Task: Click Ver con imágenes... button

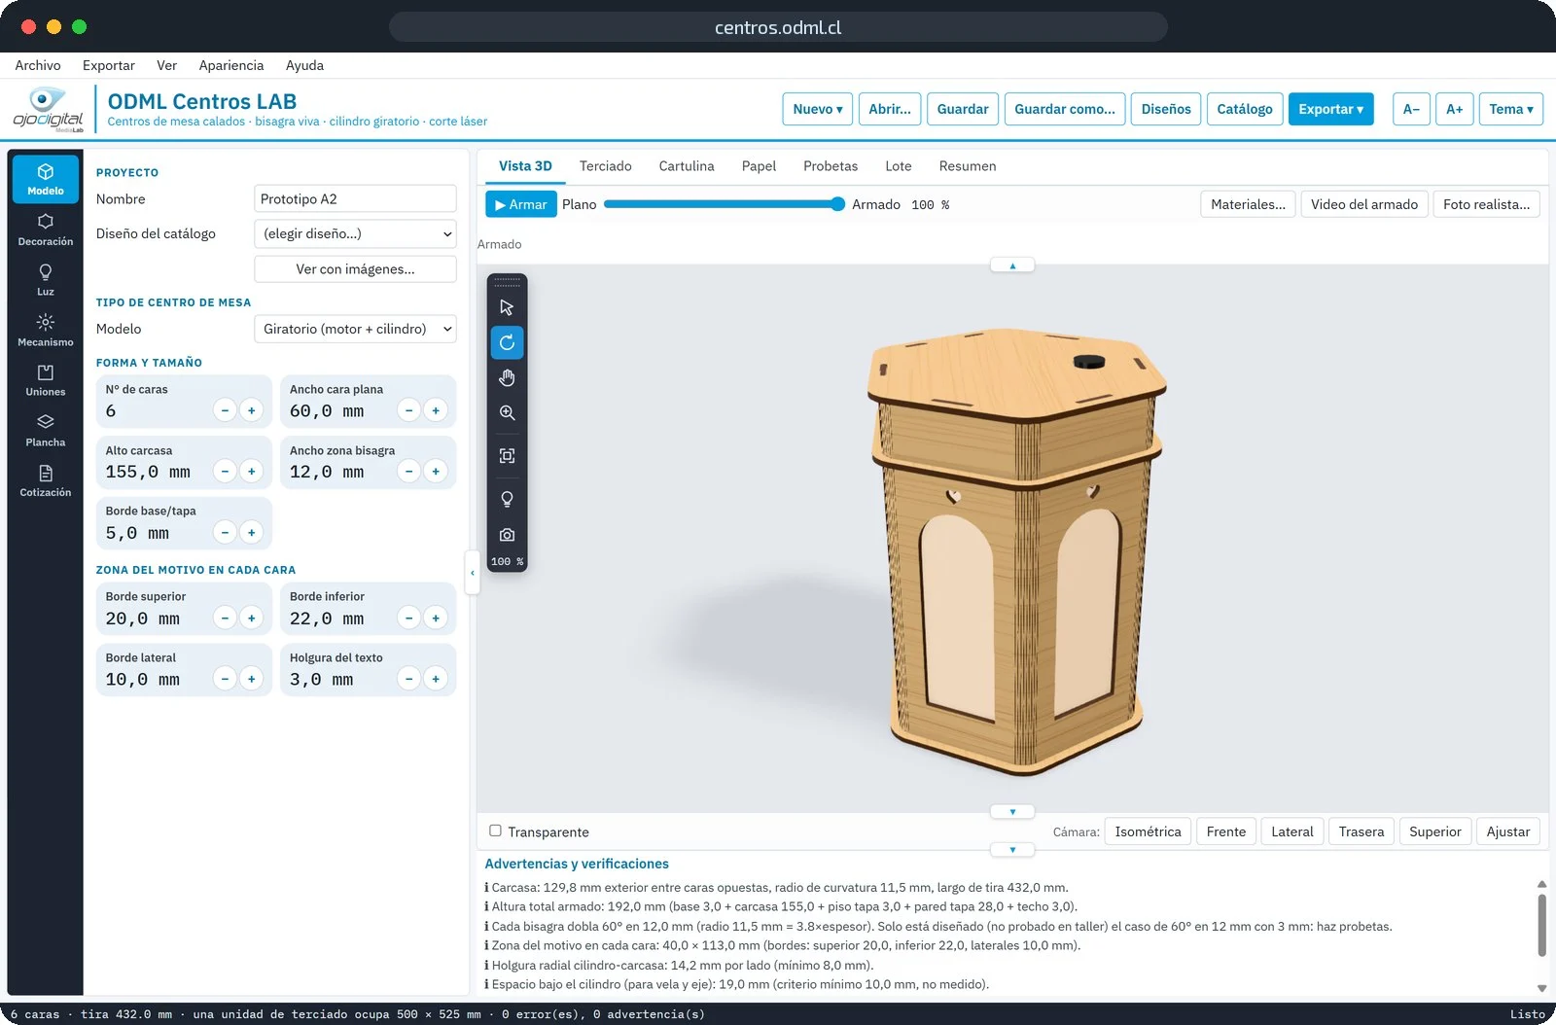Action: click(x=355, y=269)
